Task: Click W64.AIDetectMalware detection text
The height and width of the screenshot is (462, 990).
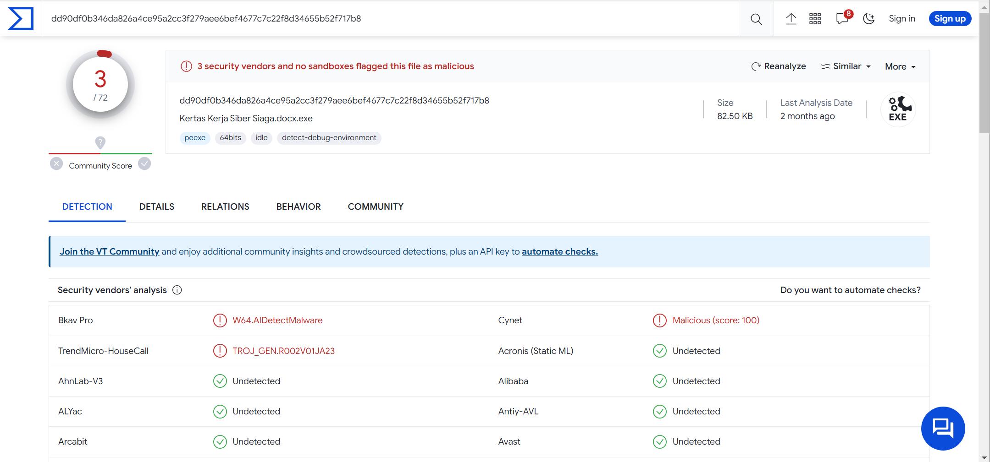Action: [277, 321]
